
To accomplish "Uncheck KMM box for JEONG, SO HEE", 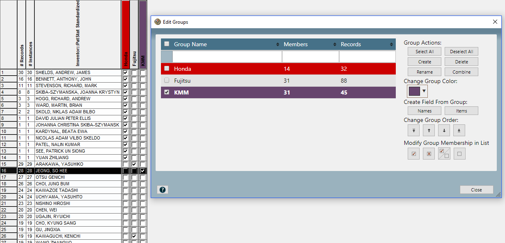I will [142, 171].
